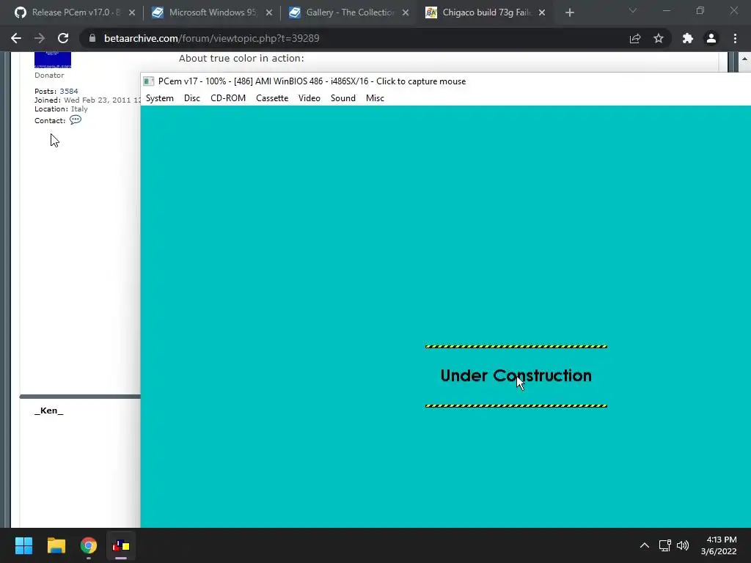Open the CD-ROM menu in PCem

[228, 98]
